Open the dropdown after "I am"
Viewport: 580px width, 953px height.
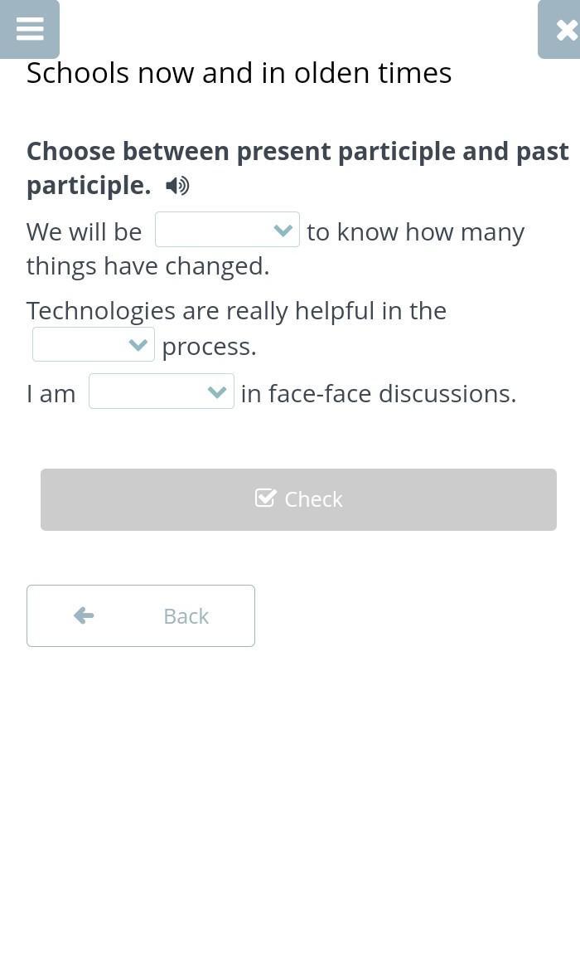[x=161, y=391]
